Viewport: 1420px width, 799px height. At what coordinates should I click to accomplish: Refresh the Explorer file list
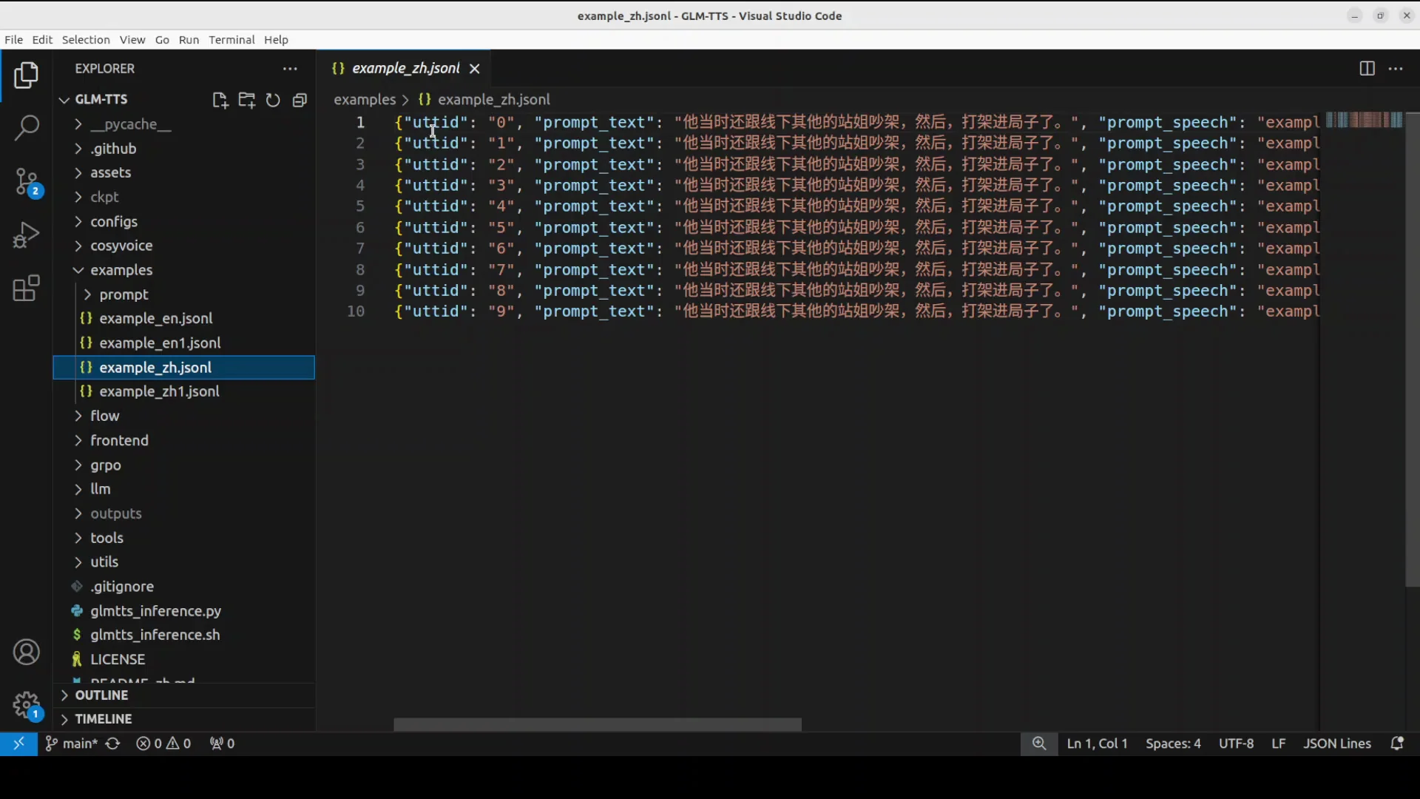pyautogui.click(x=273, y=100)
